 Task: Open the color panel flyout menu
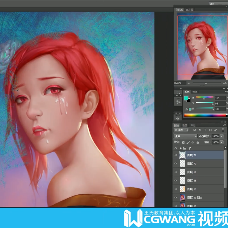pyautogui.click(x=226, y=92)
